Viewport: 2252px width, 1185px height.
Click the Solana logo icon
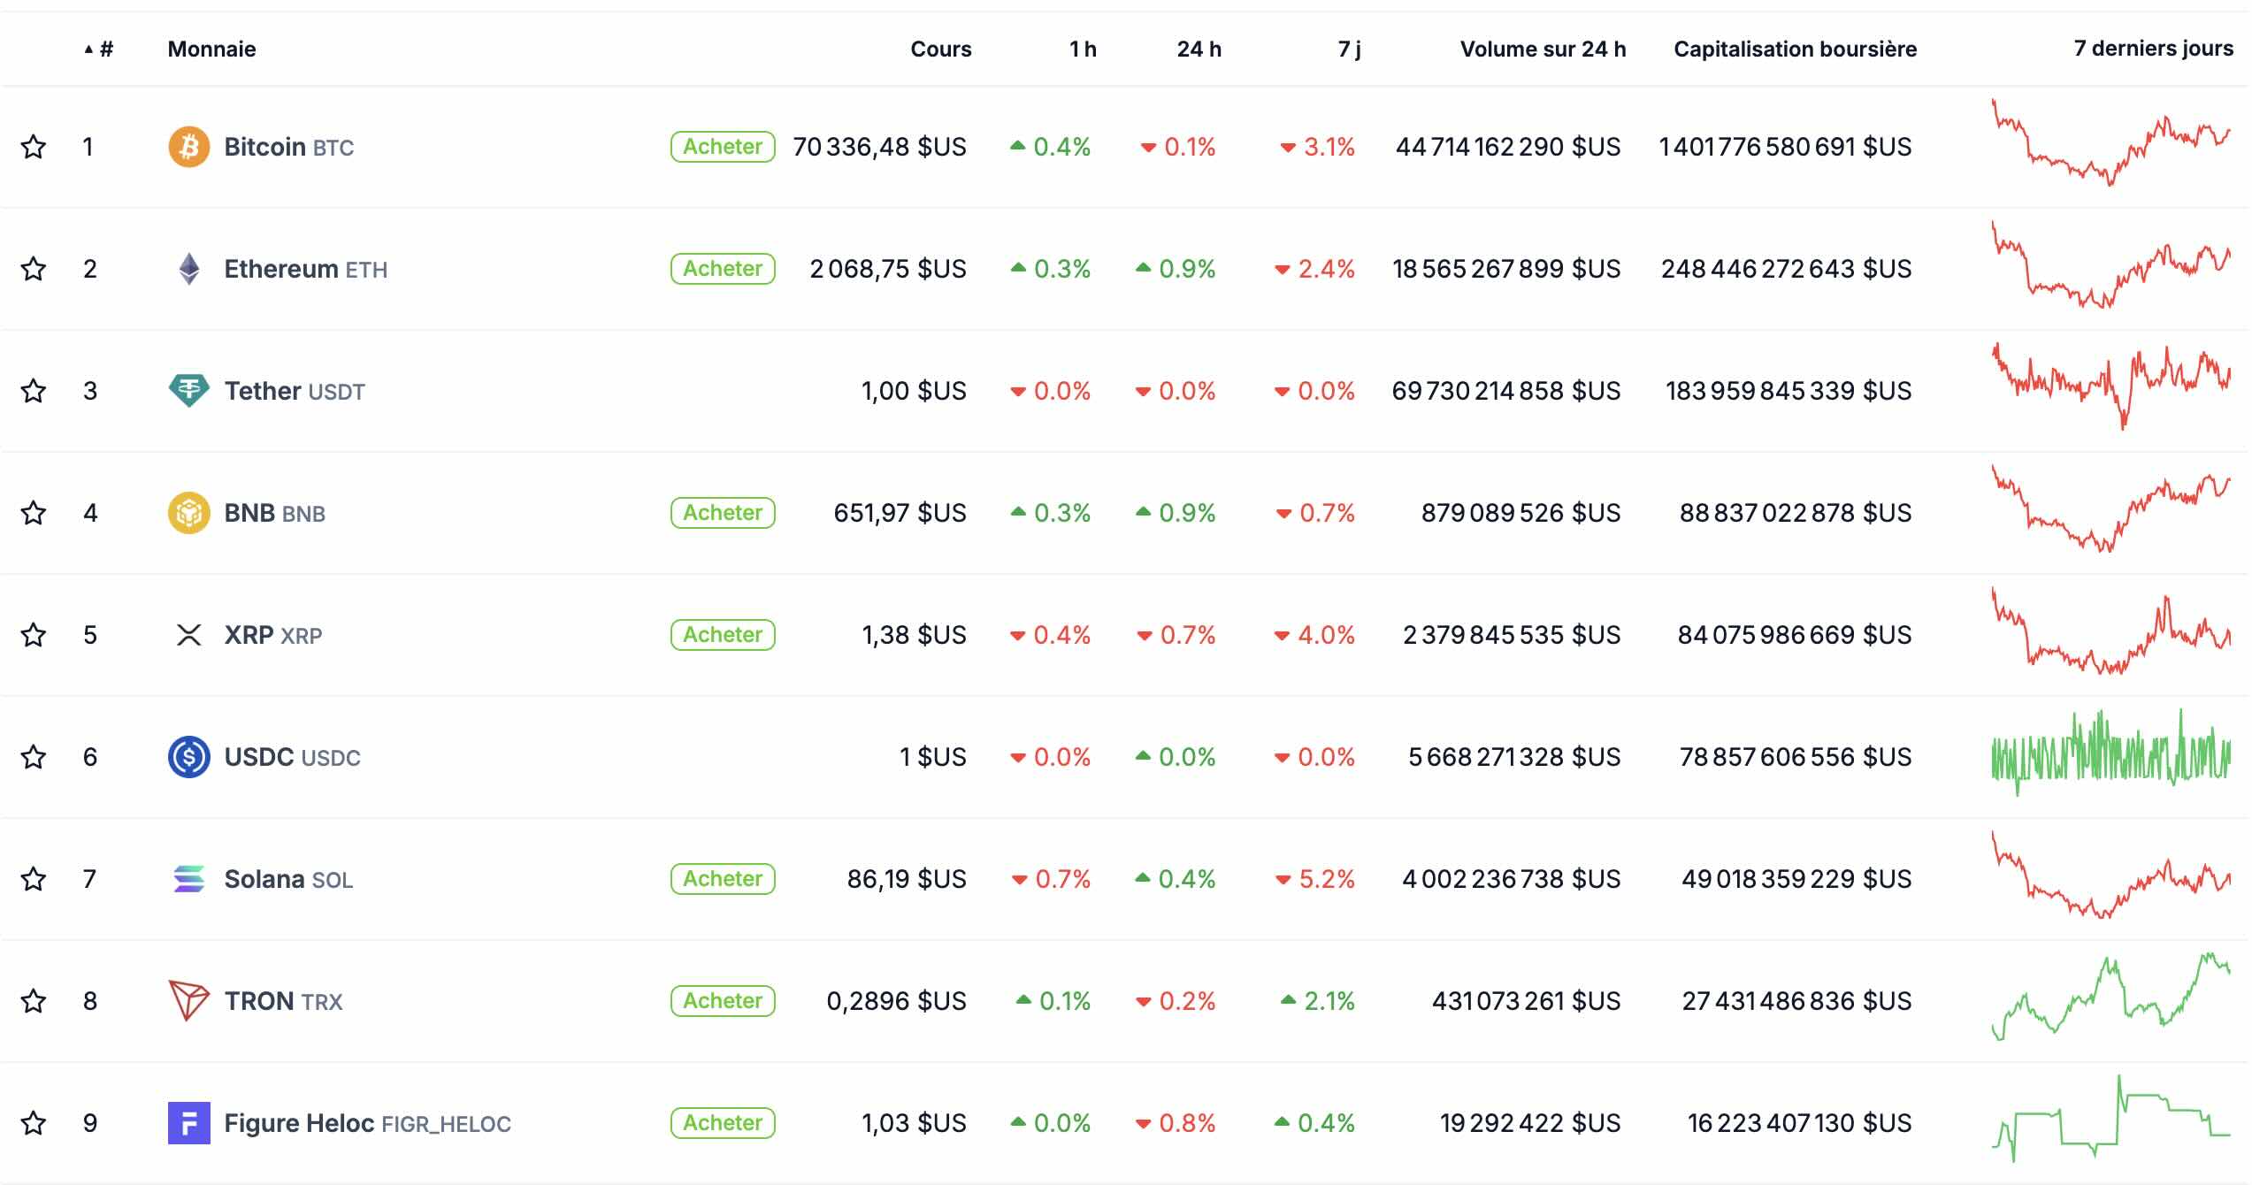point(188,879)
